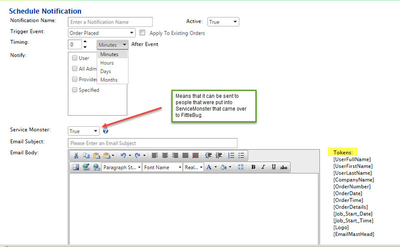Click the Cut scissors icon in editor toolbar
This screenshot has height=247, width=400.
click(x=76, y=156)
